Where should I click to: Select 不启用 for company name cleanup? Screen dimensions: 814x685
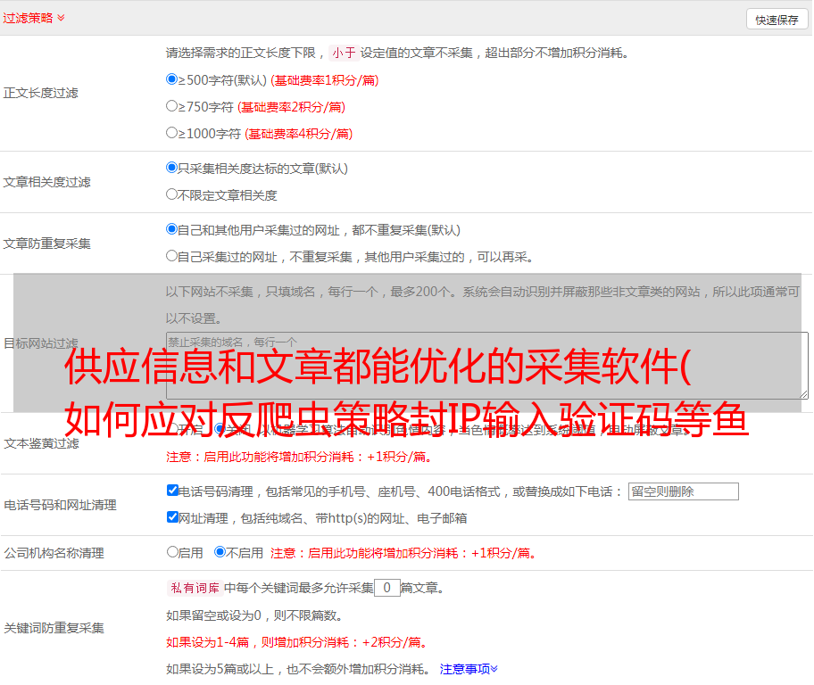(220, 552)
